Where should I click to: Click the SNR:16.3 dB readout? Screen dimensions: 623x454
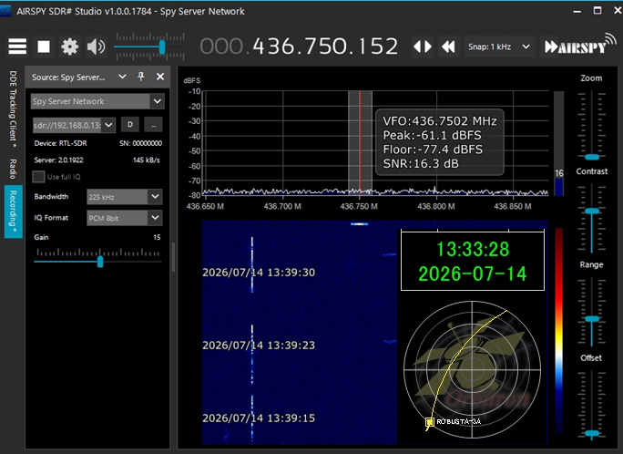[x=421, y=163]
